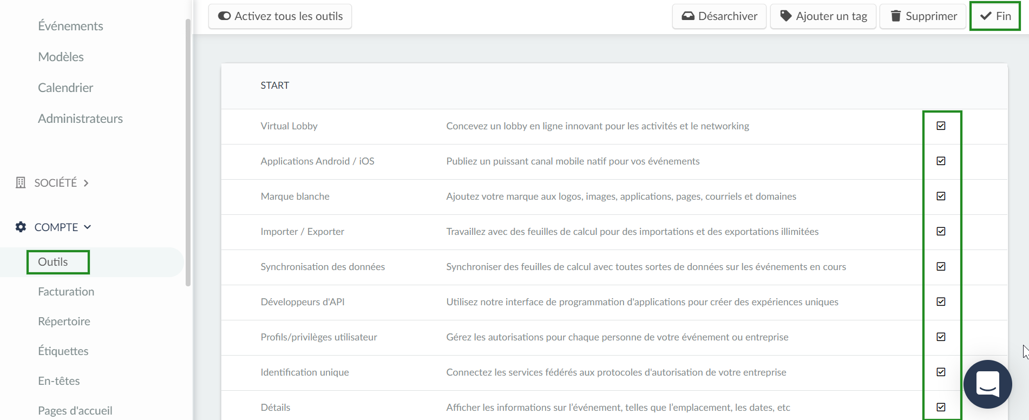This screenshot has width=1029, height=420.
Task: Click the Détails tool name
Action: click(x=276, y=408)
